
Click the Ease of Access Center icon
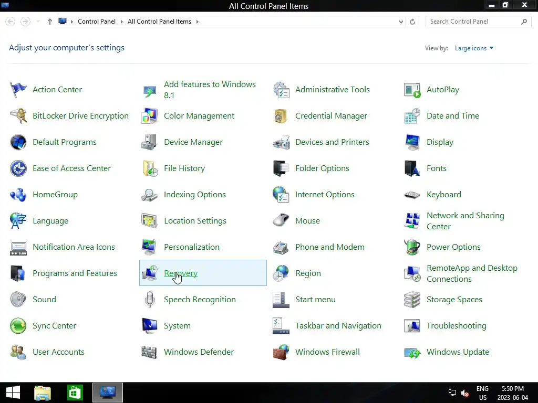18,168
